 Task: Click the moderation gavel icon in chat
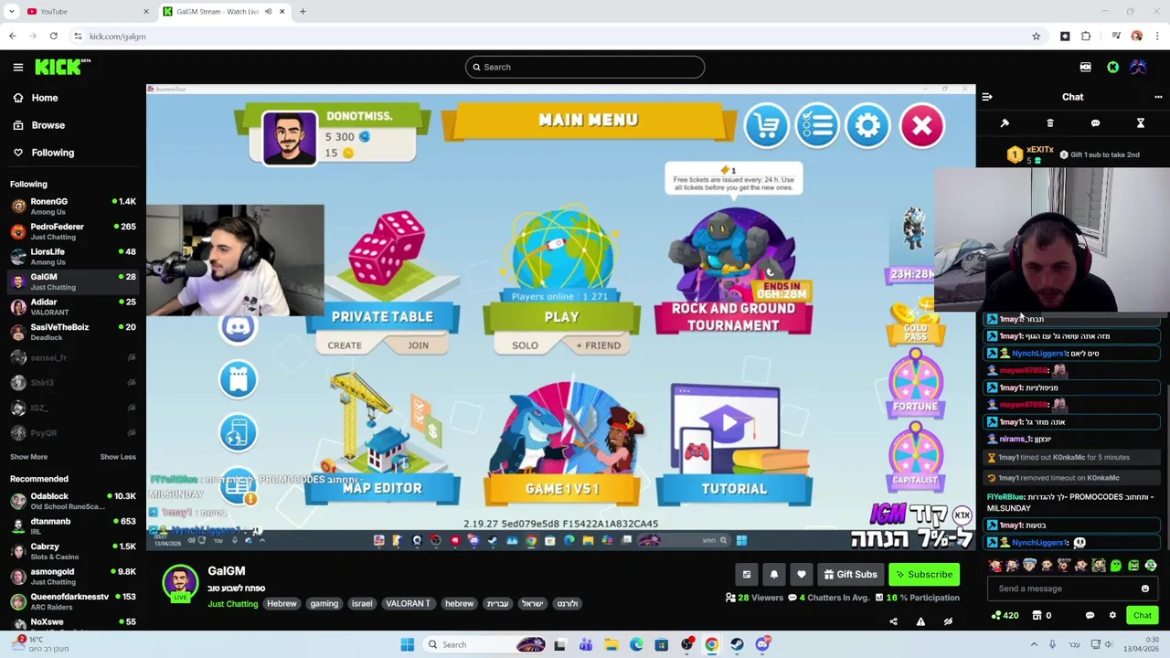coord(1005,123)
